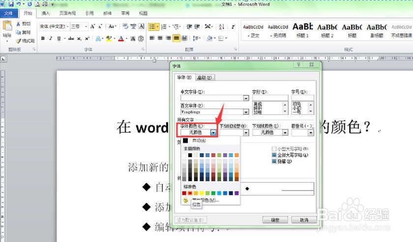Click the Sort (A-Z) icon
This screenshot has height=242, width=413.
coord(222,27)
